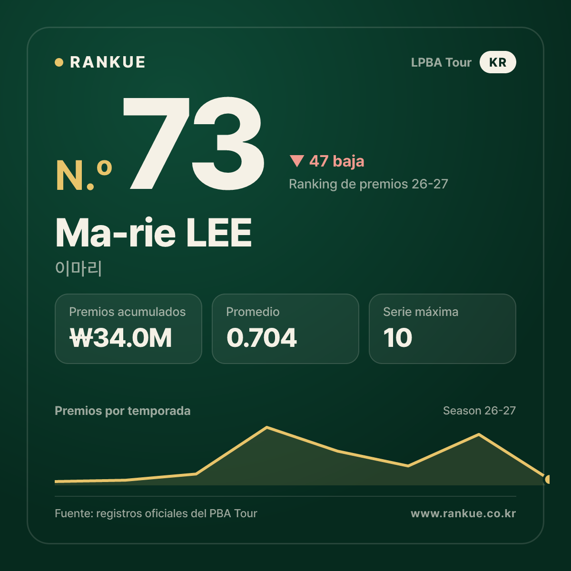
Task: Click the red down-triangle rank change icon
Action: (296, 161)
